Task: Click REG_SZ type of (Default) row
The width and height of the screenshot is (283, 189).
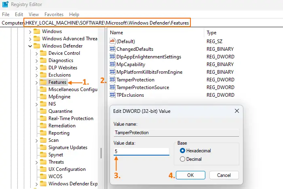Action: coord(214,42)
